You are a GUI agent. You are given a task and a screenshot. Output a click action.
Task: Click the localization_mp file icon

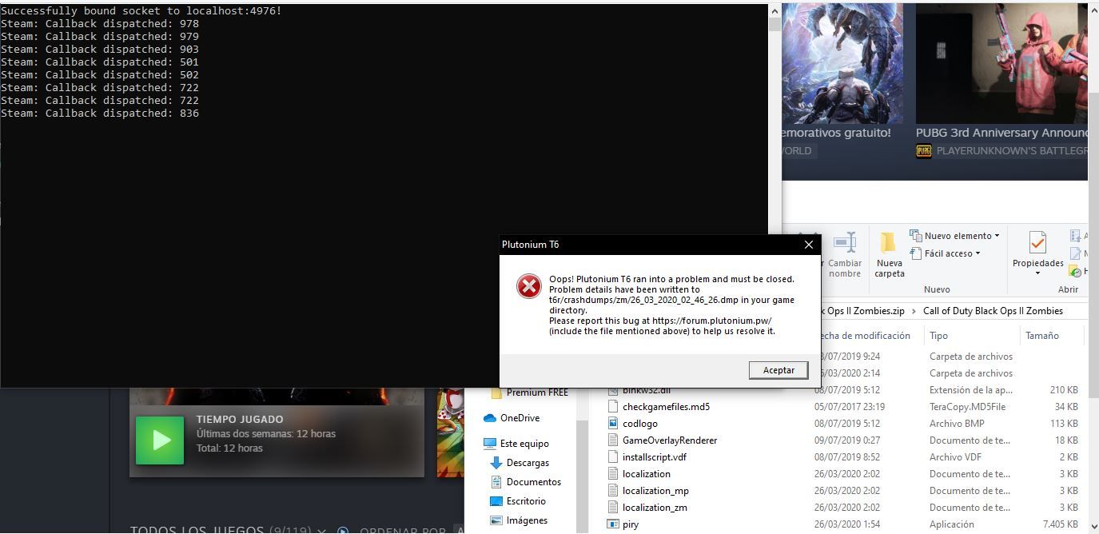(x=613, y=491)
